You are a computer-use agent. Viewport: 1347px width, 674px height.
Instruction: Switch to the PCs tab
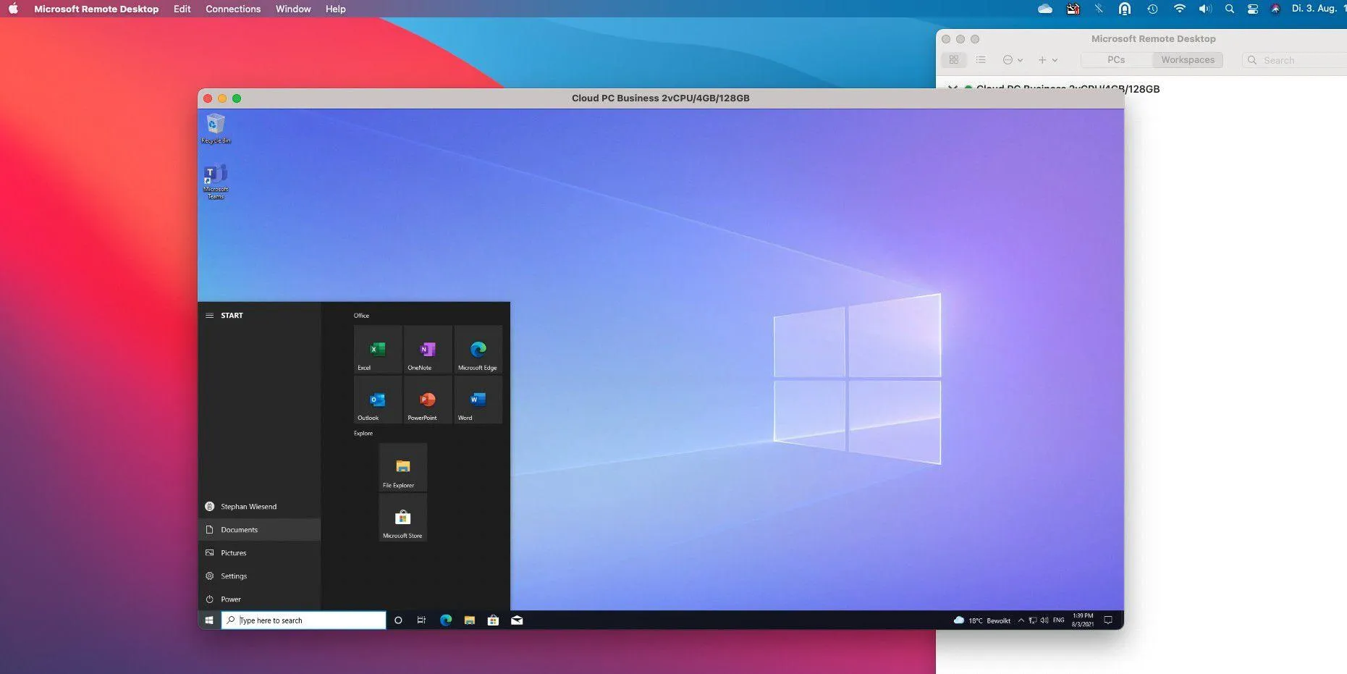click(x=1115, y=59)
